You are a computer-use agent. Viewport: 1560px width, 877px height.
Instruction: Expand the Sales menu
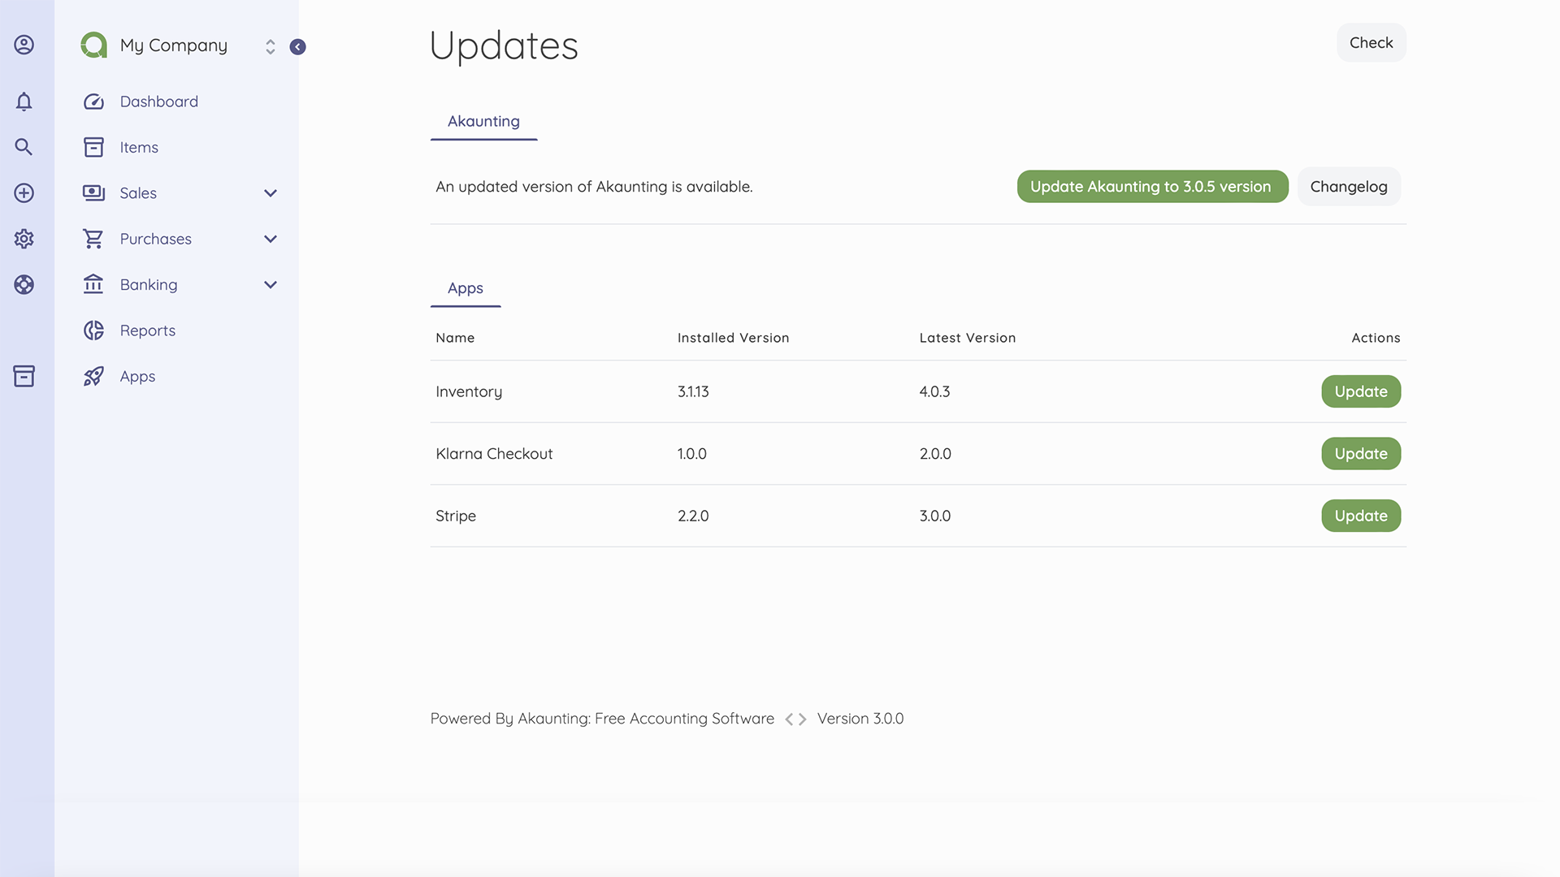[x=270, y=193]
